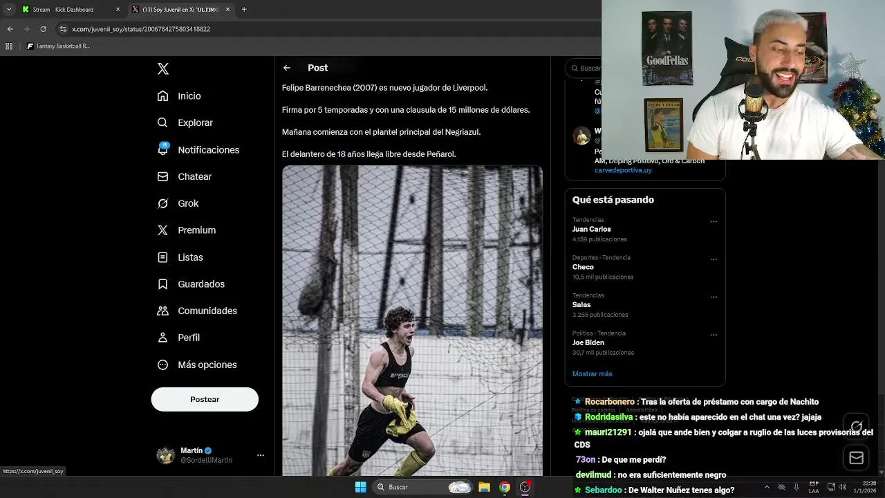
Task: Open account menu dots beside Martín
Action: pos(261,455)
